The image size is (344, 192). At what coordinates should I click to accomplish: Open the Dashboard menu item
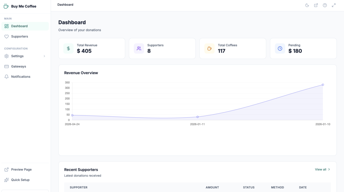19,26
